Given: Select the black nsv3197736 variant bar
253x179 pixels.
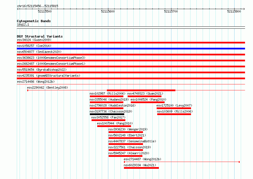Looking at the screenshot, I should pyautogui.click(x=107, y=114).
